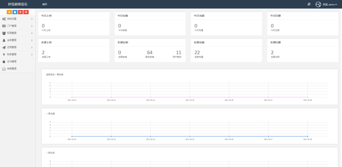Click the admin avatar icon
Screen dimensions: 342x167
pyautogui.click(x=318, y=4)
